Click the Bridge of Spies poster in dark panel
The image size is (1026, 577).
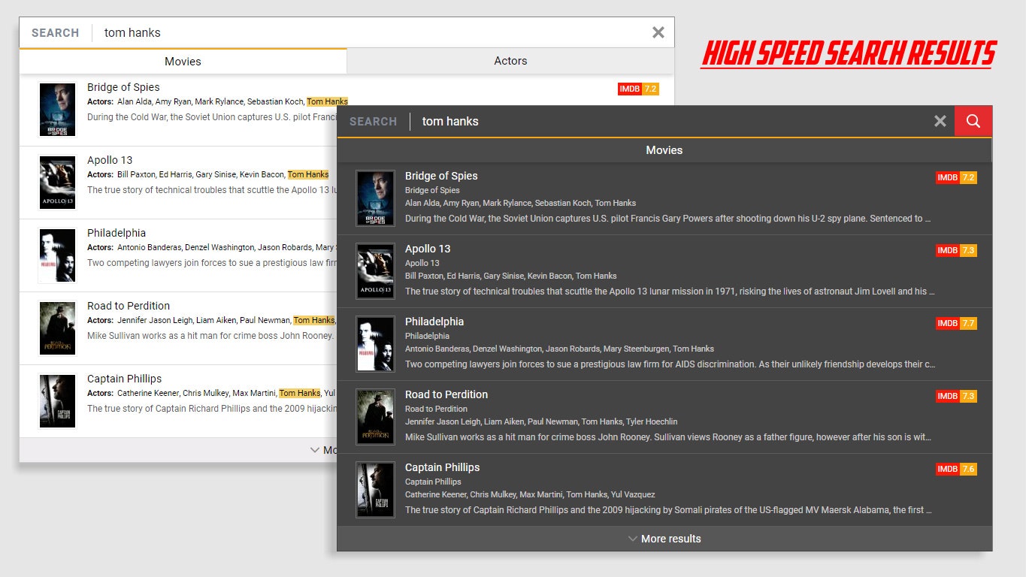tap(375, 198)
